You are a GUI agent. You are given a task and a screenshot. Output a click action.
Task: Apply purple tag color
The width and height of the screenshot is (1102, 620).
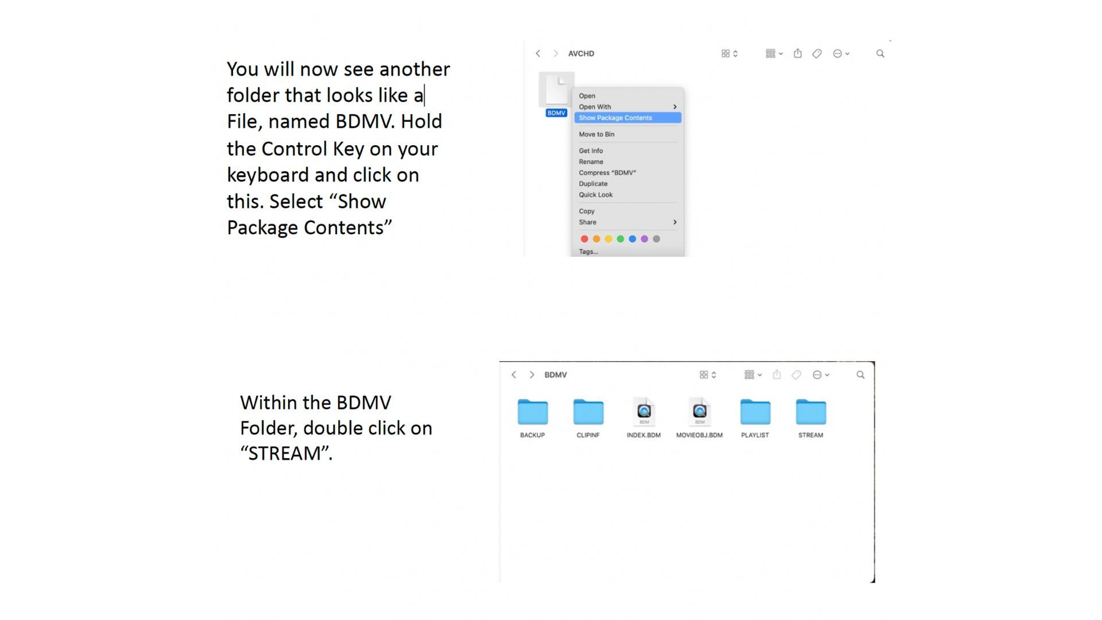click(645, 239)
